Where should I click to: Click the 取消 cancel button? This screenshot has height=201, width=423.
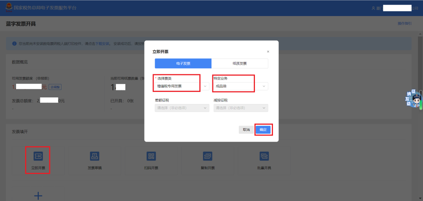[246, 129]
